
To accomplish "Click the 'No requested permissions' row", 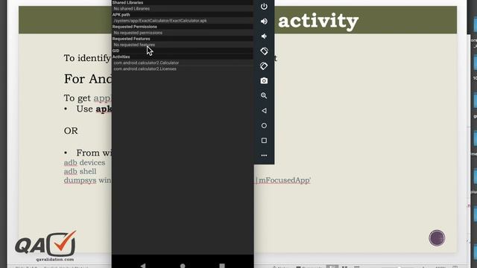I will click(x=182, y=33).
